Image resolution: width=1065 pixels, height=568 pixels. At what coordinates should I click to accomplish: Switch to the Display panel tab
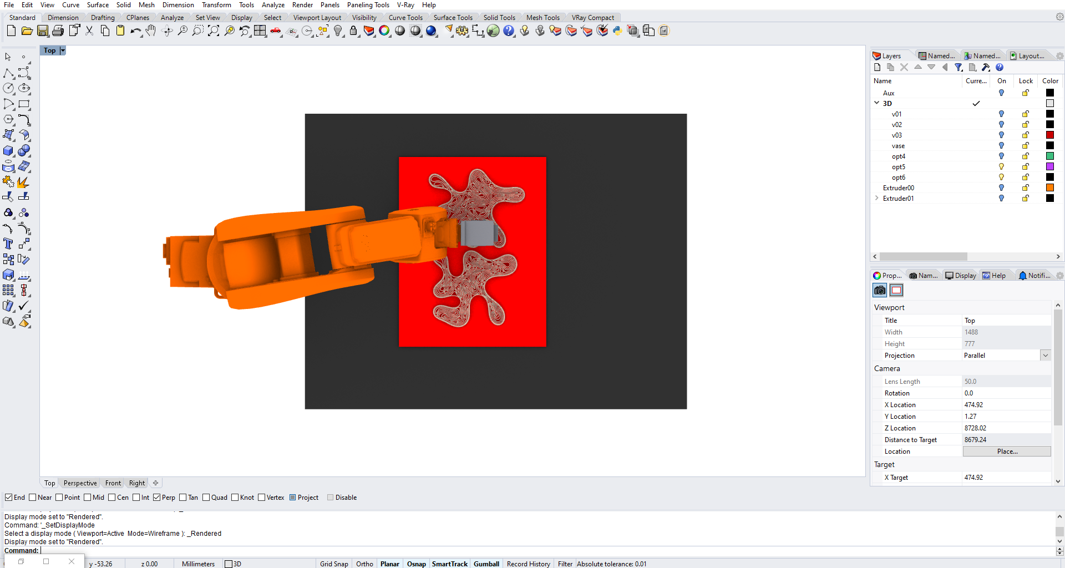tap(961, 276)
